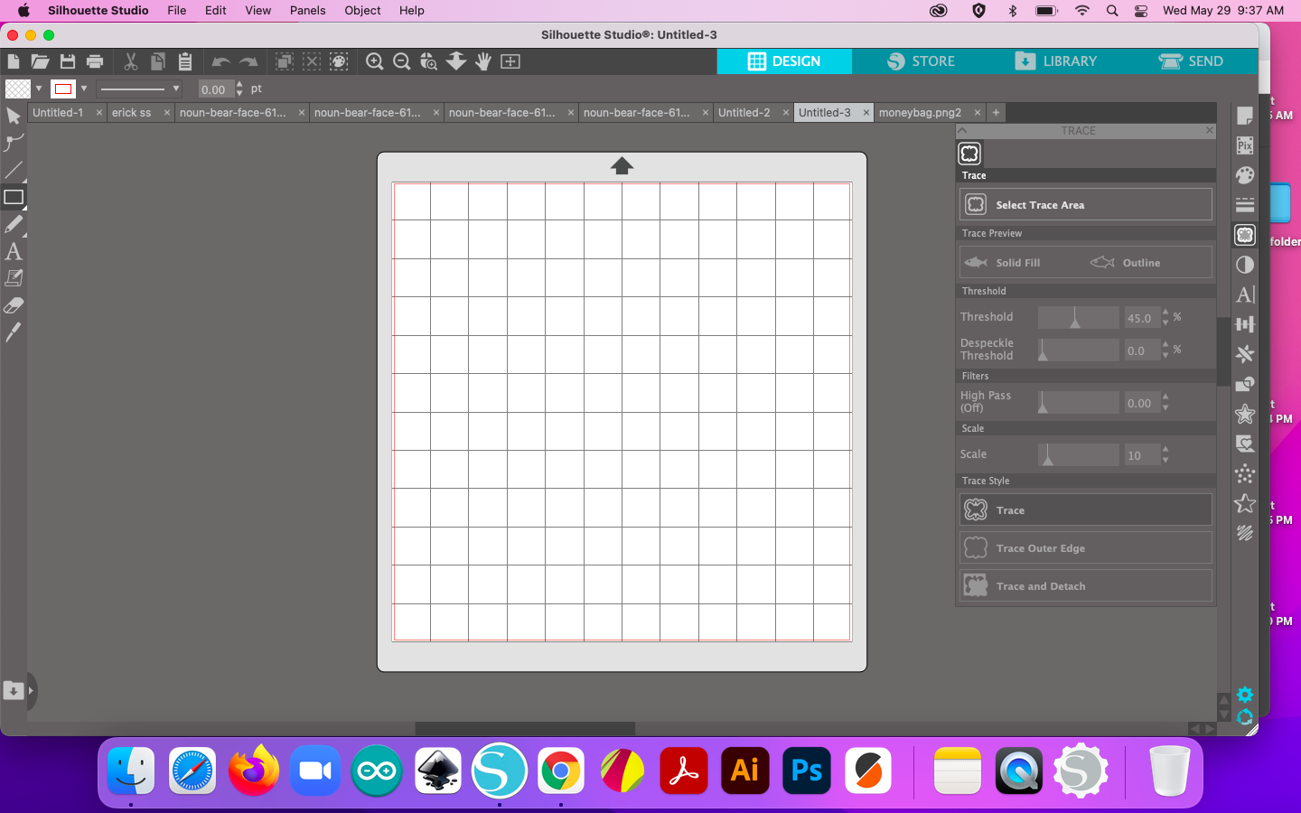Select the Eraser tool
1301x813 pixels.
(14, 305)
